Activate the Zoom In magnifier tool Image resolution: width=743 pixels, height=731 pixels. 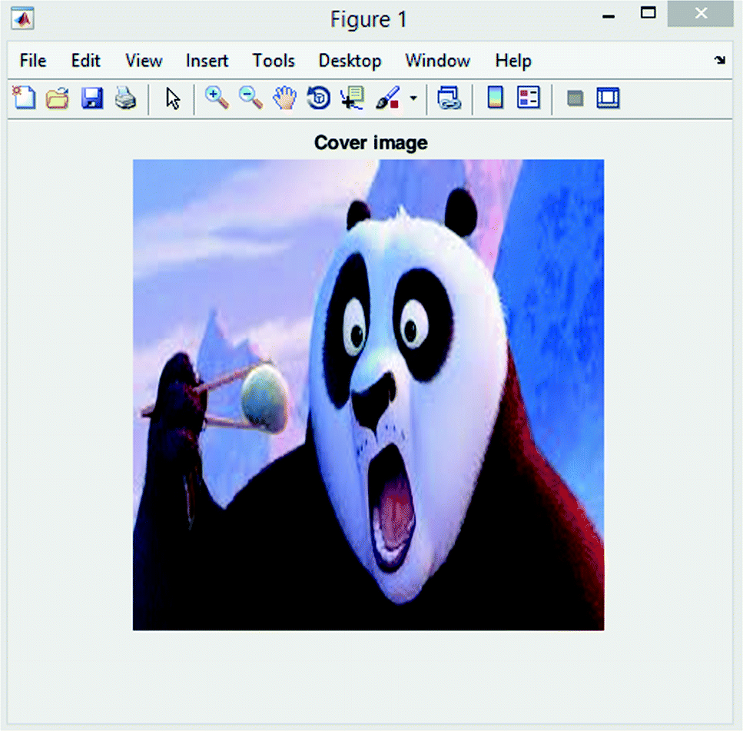coord(217,98)
